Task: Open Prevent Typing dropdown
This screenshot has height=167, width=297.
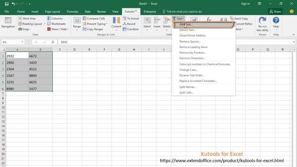Action: tap(95, 24)
